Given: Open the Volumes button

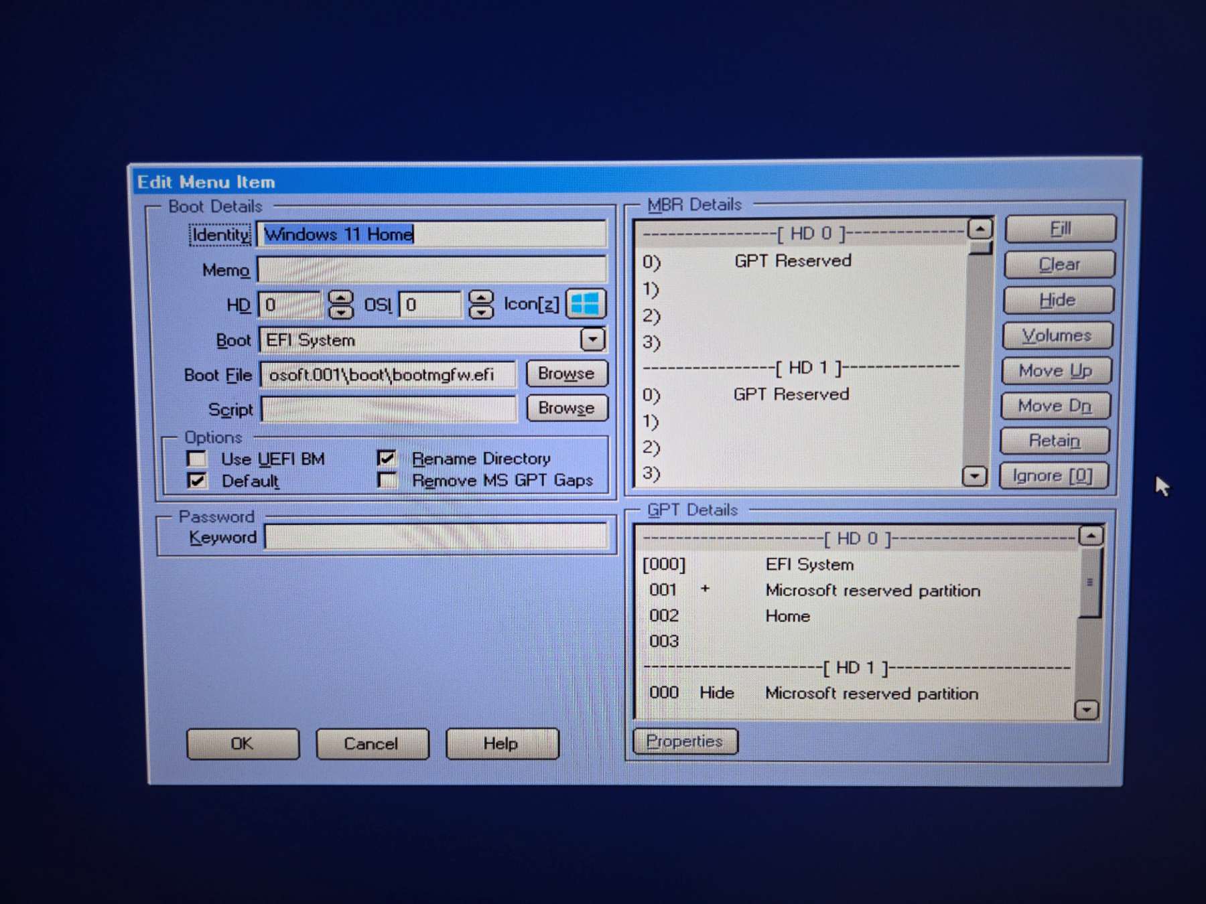Looking at the screenshot, I should (1057, 335).
